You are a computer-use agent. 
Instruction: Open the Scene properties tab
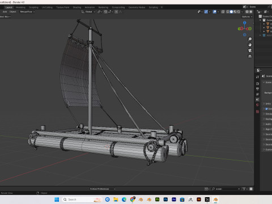click(x=257, y=100)
